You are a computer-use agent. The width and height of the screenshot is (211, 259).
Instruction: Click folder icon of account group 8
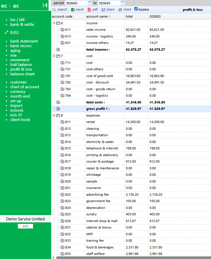[58, 115]
